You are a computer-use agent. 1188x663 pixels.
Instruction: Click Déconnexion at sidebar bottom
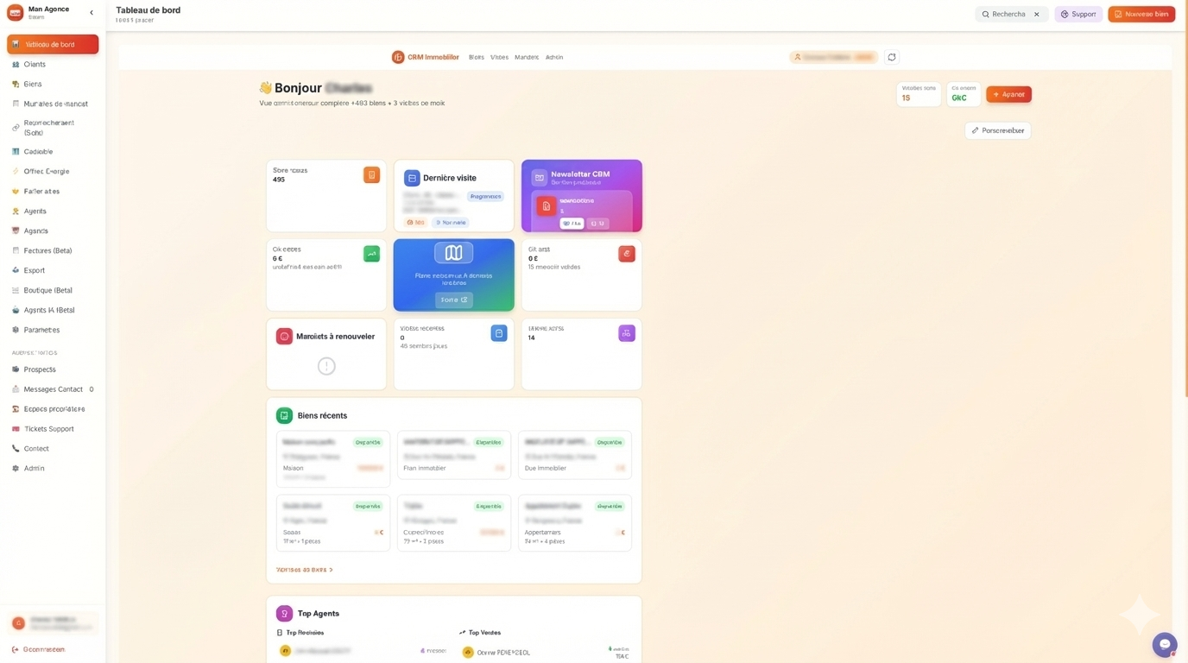[39, 649]
